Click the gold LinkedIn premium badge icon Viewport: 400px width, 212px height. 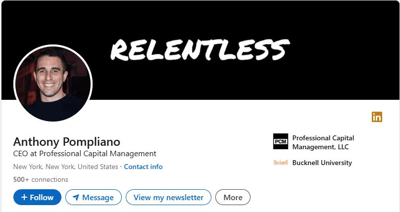point(377,117)
